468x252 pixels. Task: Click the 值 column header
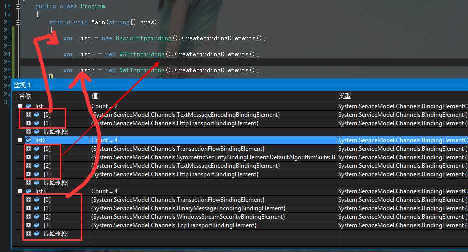[x=95, y=96]
